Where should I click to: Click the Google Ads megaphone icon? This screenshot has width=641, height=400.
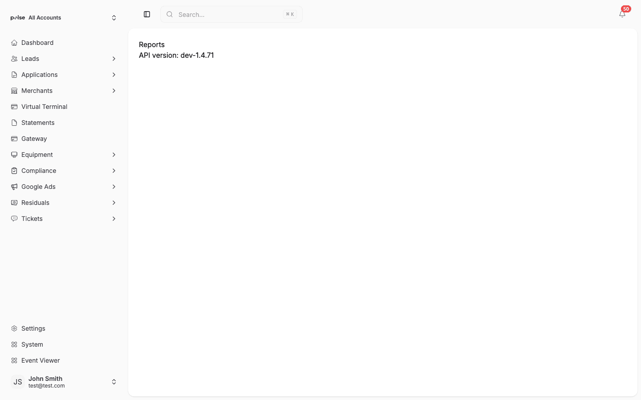[14, 187]
